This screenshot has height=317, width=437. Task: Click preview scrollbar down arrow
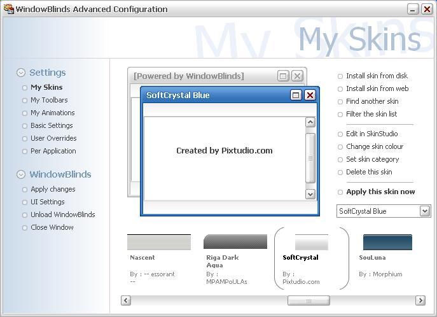click(x=310, y=194)
